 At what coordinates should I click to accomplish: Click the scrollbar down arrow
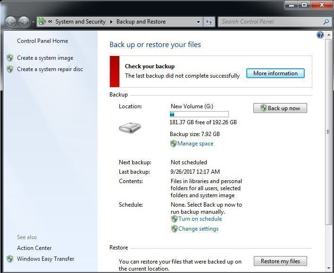329,269
